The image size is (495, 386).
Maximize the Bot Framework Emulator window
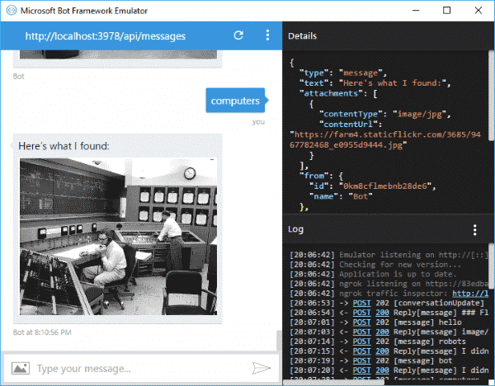click(x=446, y=11)
